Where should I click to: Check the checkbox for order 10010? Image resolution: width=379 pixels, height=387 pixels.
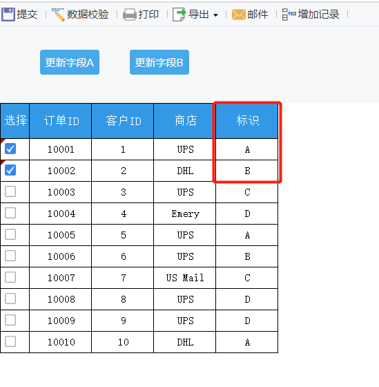10,341
